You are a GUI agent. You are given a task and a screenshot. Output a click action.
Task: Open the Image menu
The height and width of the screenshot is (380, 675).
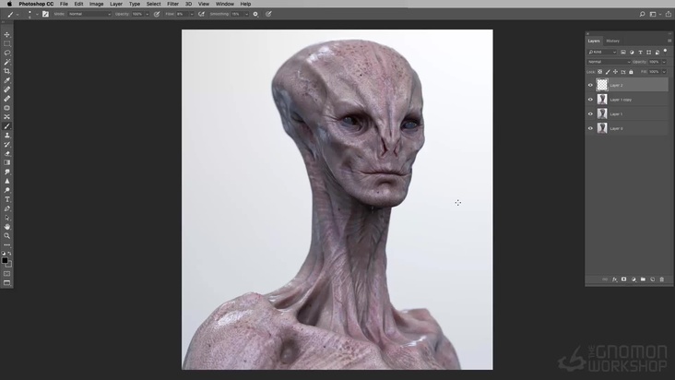[x=96, y=4]
